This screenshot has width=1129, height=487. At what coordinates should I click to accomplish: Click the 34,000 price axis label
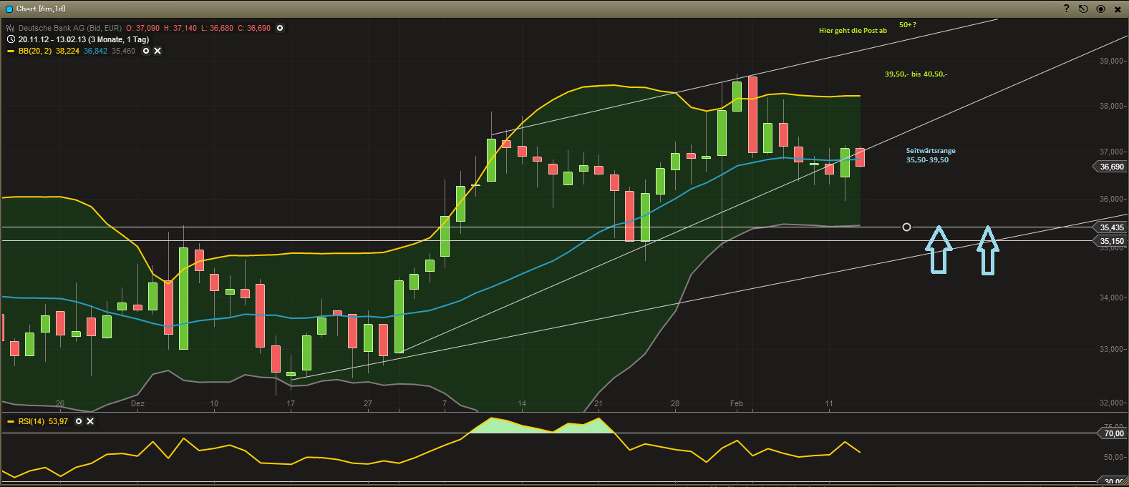[1112, 297]
